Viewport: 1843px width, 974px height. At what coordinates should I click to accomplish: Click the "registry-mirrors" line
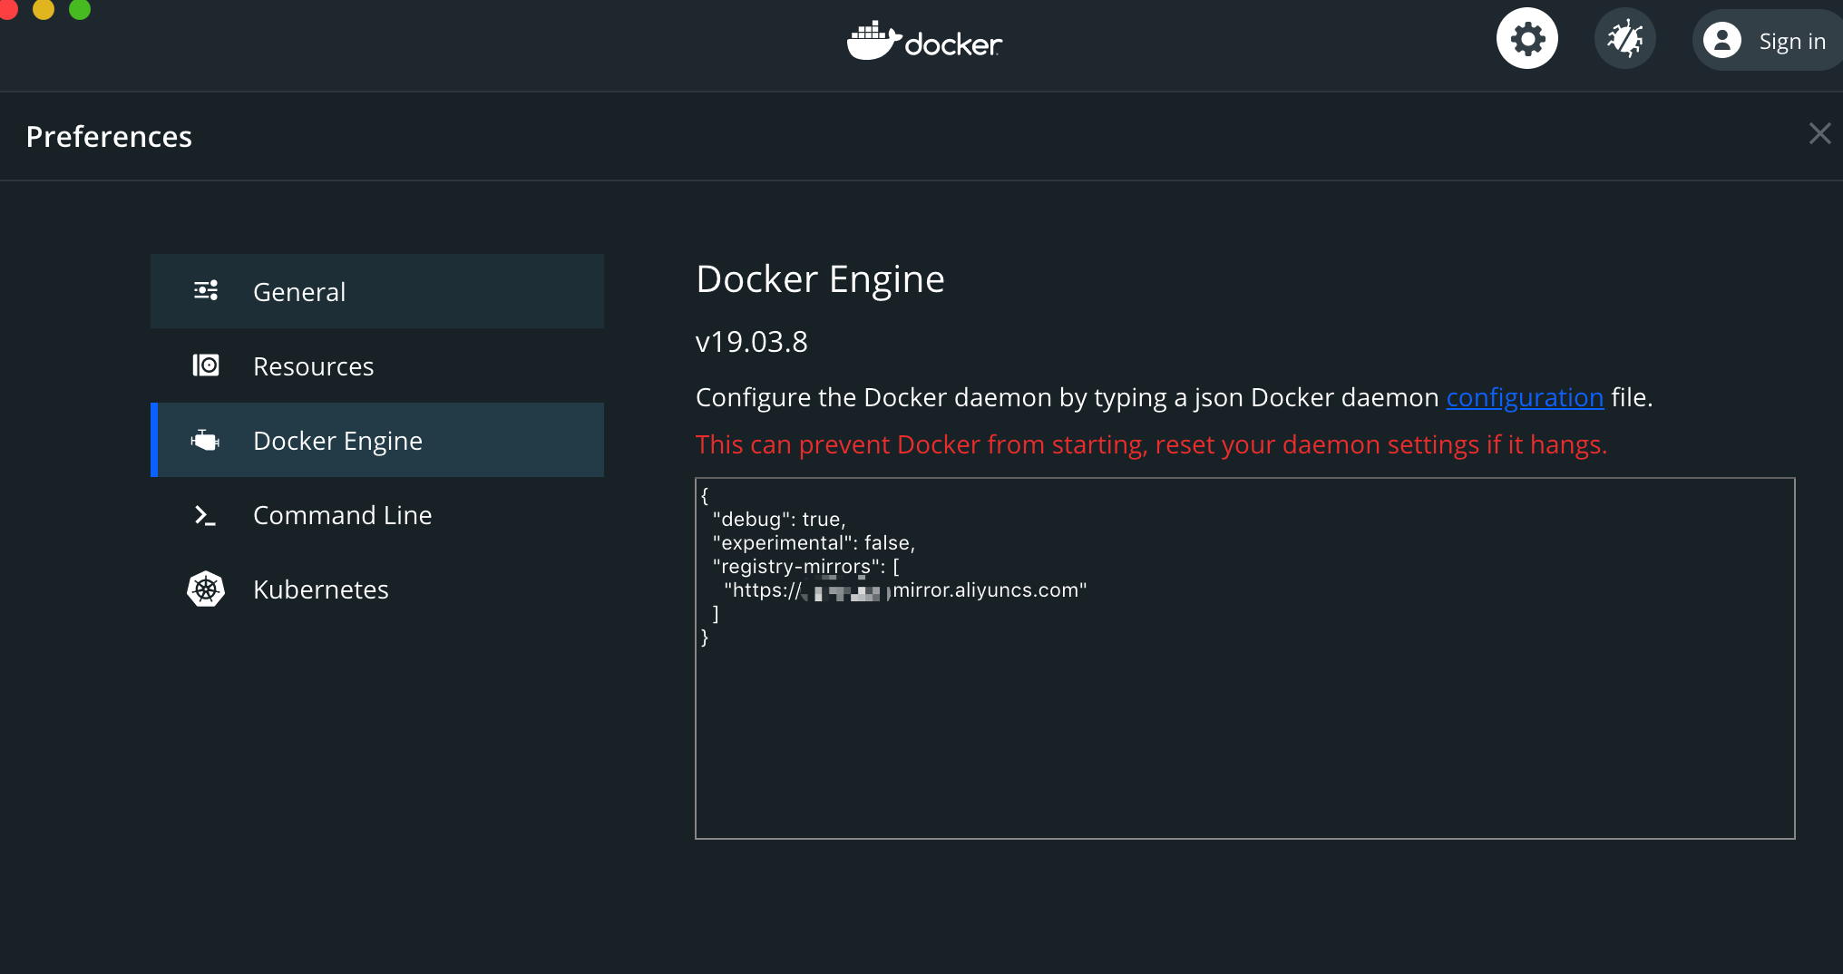coord(805,567)
